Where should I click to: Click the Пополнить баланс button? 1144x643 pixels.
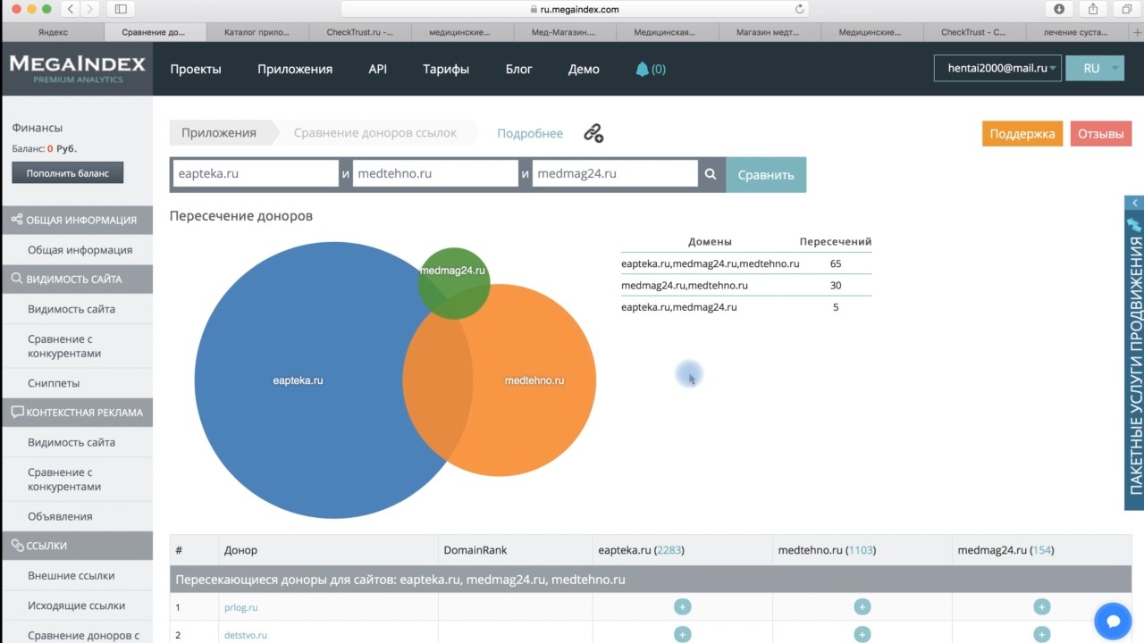click(68, 173)
